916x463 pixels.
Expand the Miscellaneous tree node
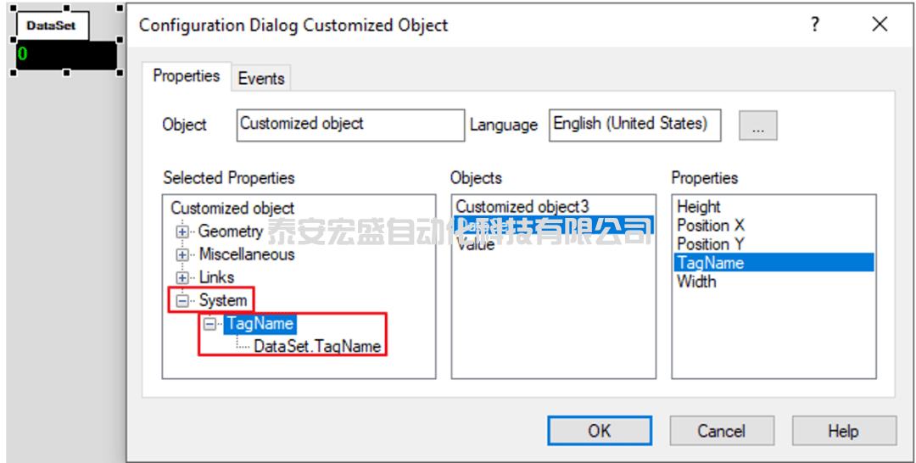pos(182,254)
